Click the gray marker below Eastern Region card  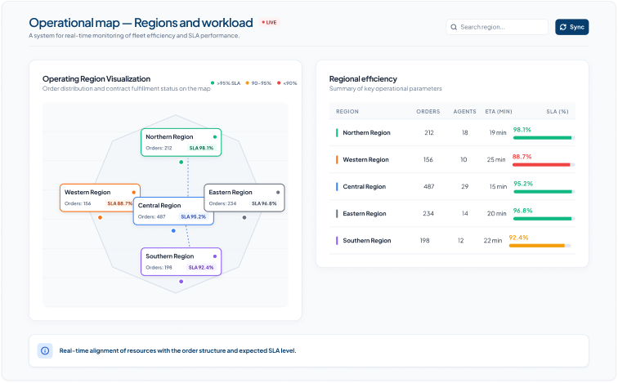pos(244,218)
